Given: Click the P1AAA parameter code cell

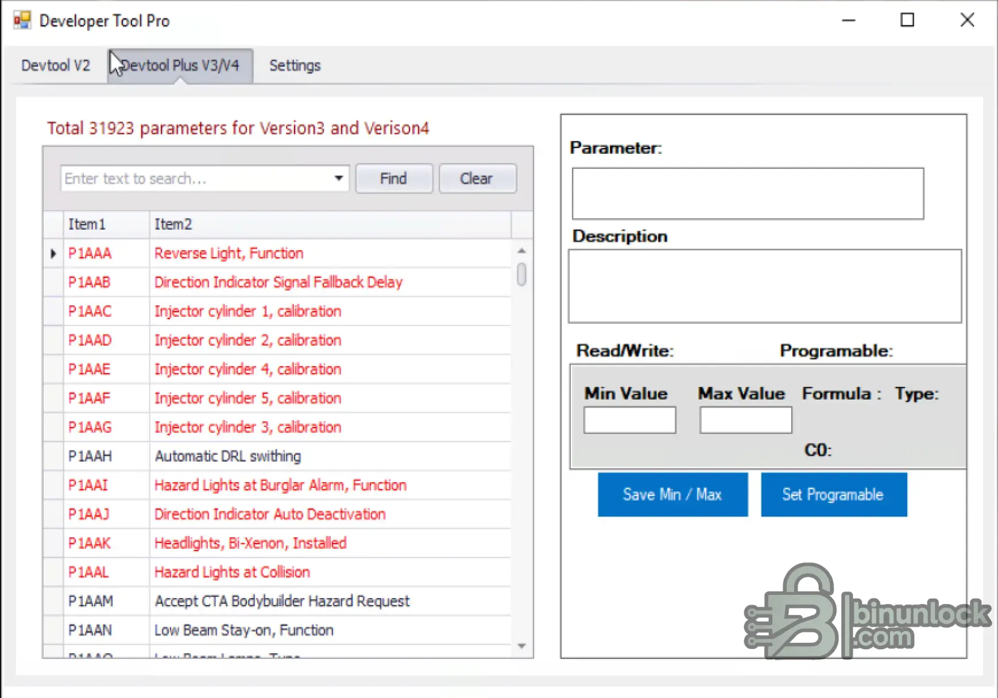Looking at the screenshot, I should [x=106, y=253].
